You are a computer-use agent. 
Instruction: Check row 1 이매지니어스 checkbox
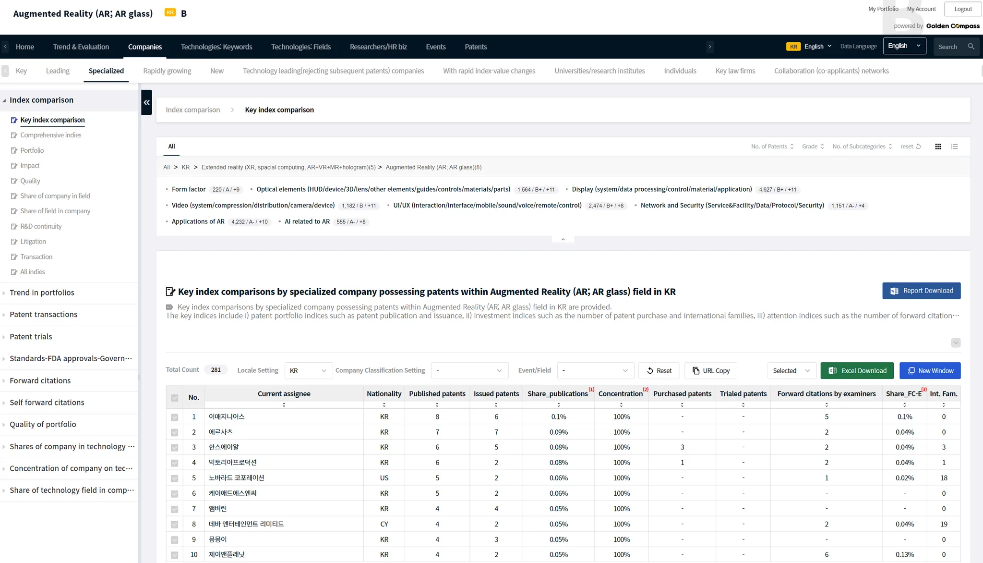point(175,417)
